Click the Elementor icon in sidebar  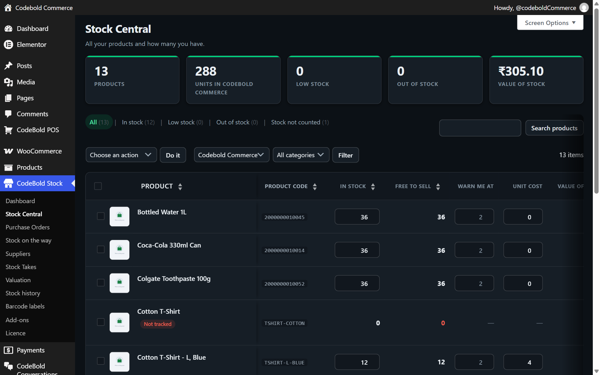(8, 44)
